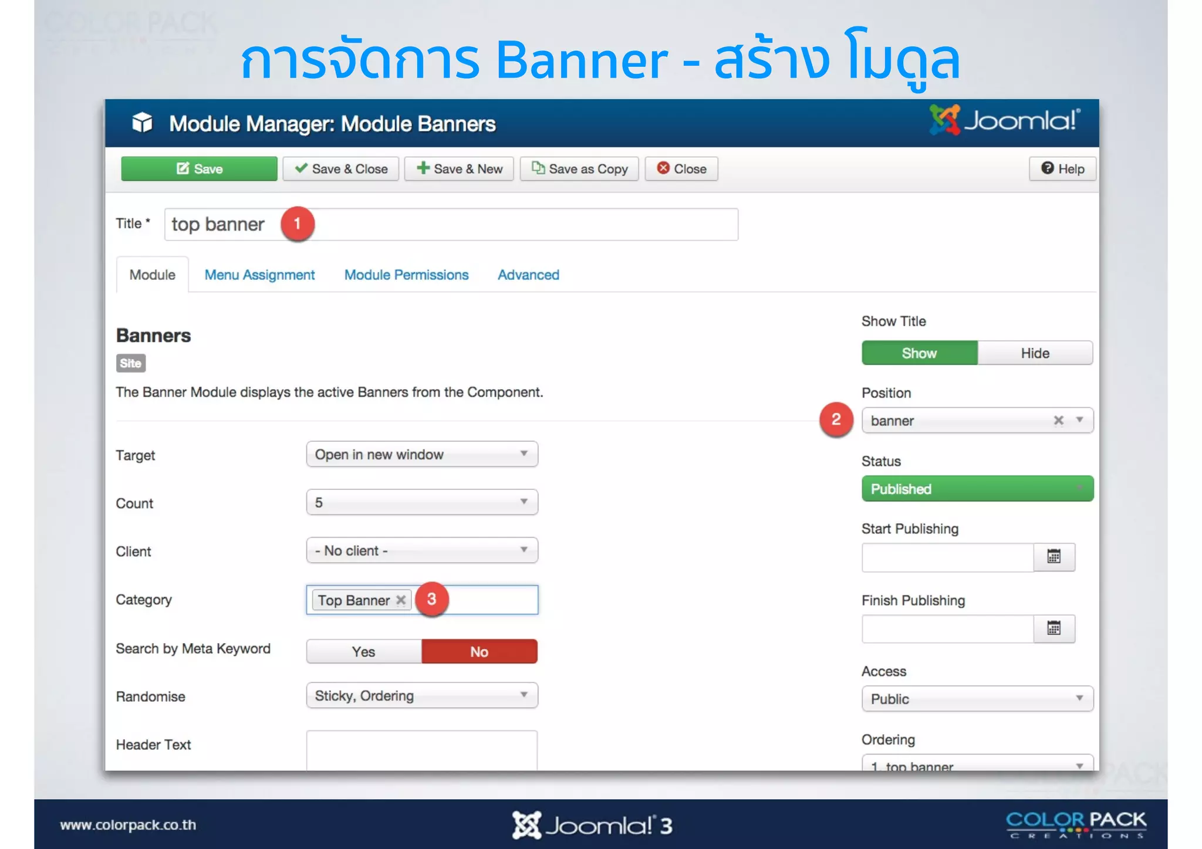
Task: Open Randomise dropdown 'Sticky, Ordering'
Action: (x=422, y=695)
